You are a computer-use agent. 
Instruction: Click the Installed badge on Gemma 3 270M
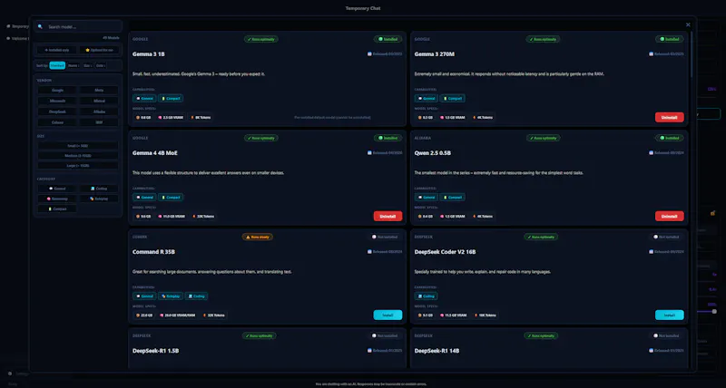pos(669,39)
